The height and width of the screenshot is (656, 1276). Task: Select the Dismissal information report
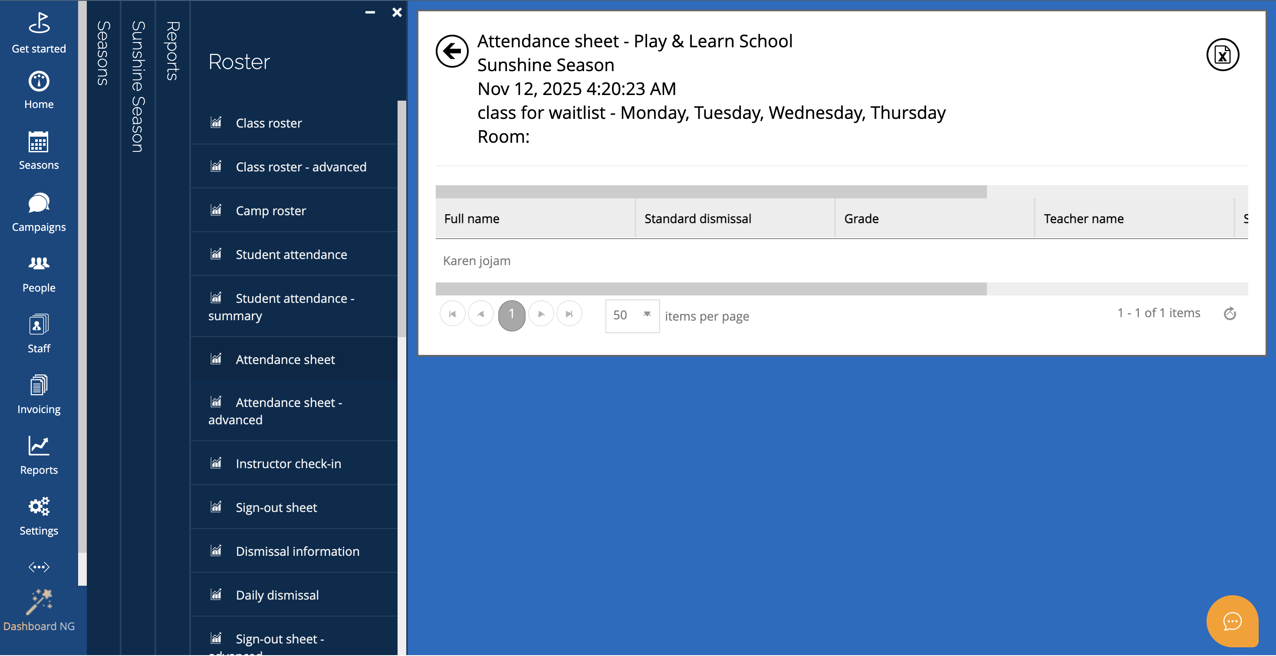point(297,551)
